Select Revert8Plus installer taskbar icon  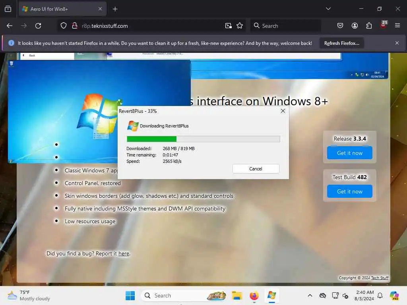click(x=271, y=295)
